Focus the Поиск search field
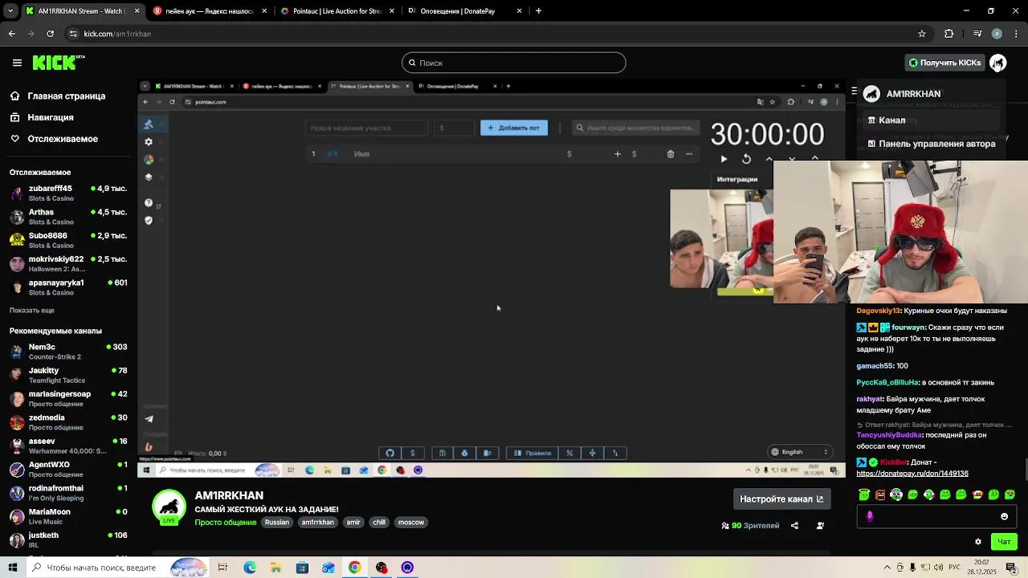This screenshot has height=578, width=1028. [514, 63]
